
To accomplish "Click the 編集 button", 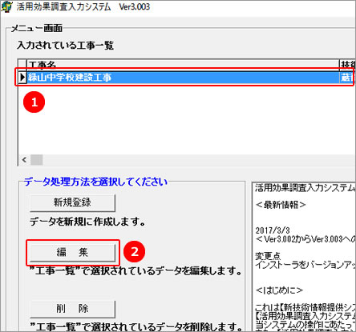I will point(72,252).
